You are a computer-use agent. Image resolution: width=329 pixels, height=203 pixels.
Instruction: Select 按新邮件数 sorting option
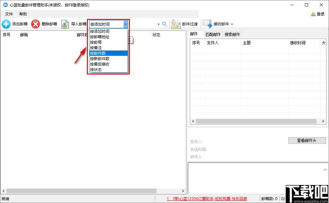108,59
